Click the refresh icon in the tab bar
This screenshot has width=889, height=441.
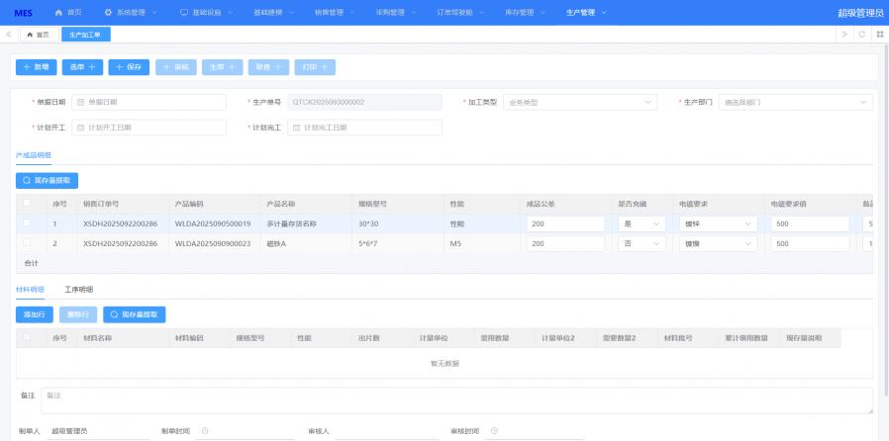coord(862,34)
